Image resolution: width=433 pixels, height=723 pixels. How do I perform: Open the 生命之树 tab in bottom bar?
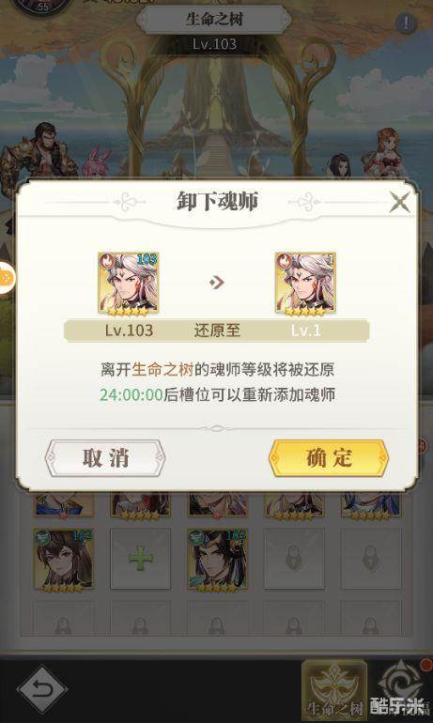333,689
